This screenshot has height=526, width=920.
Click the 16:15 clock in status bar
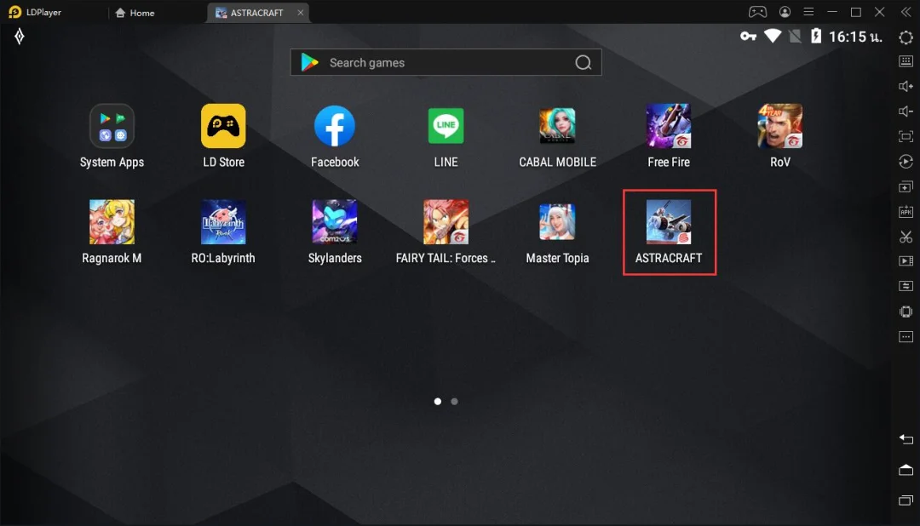(855, 37)
